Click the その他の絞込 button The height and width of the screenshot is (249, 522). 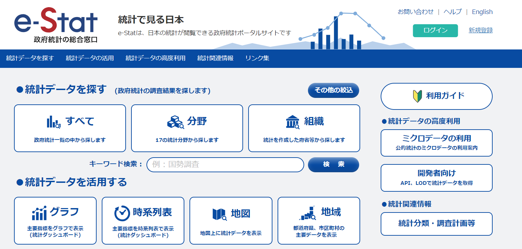pos(334,90)
